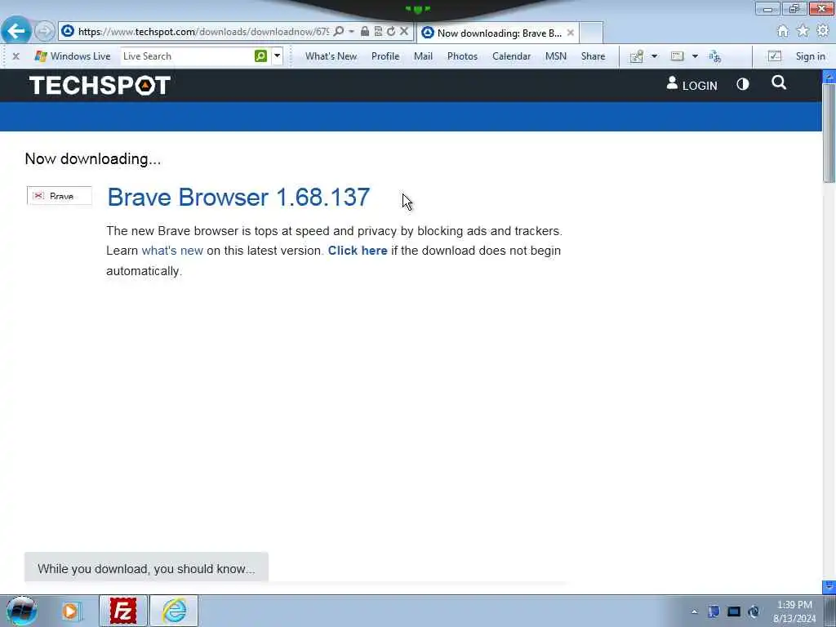Click the LOGIN link in the header
Image resolution: width=836 pixels, height=627 pixels.
coord(692,85)
